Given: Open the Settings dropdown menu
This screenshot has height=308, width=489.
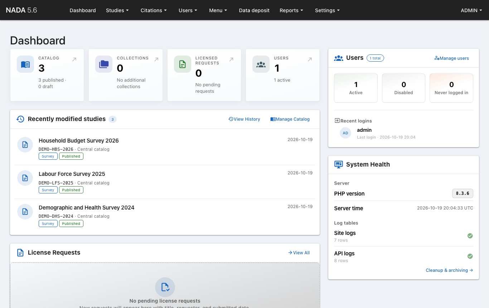Looking at the screenshot, I should point(327,10).
